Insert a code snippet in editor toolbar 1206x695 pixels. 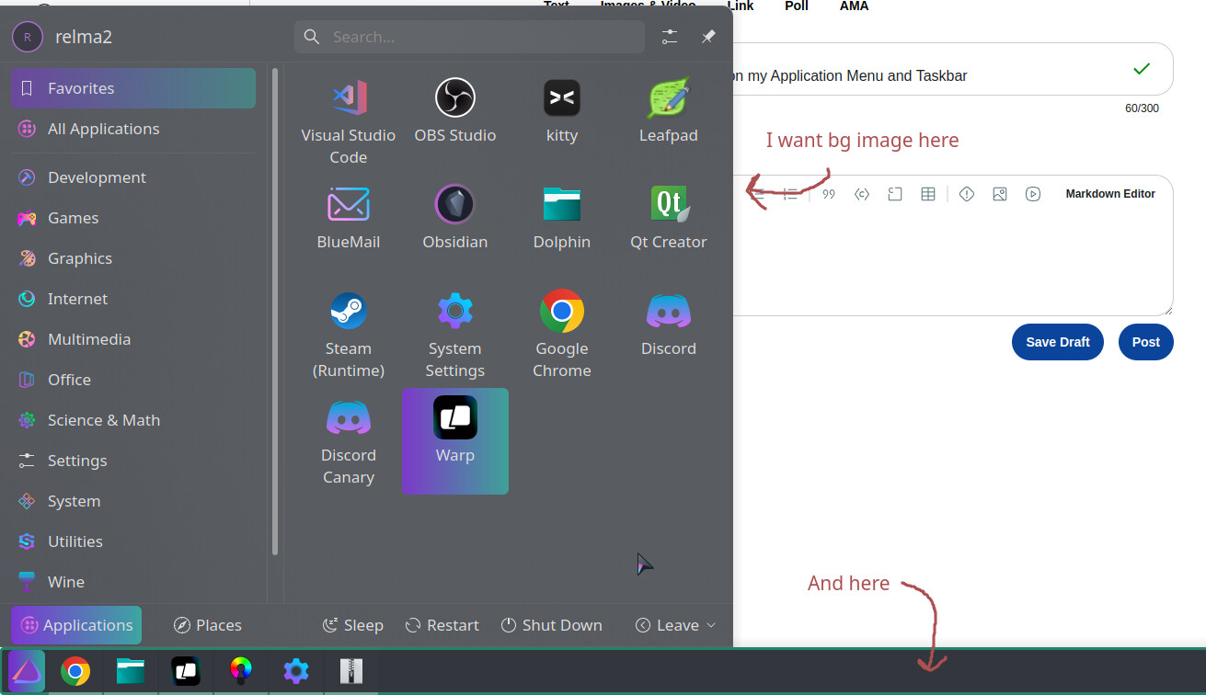tap(862, 194)
